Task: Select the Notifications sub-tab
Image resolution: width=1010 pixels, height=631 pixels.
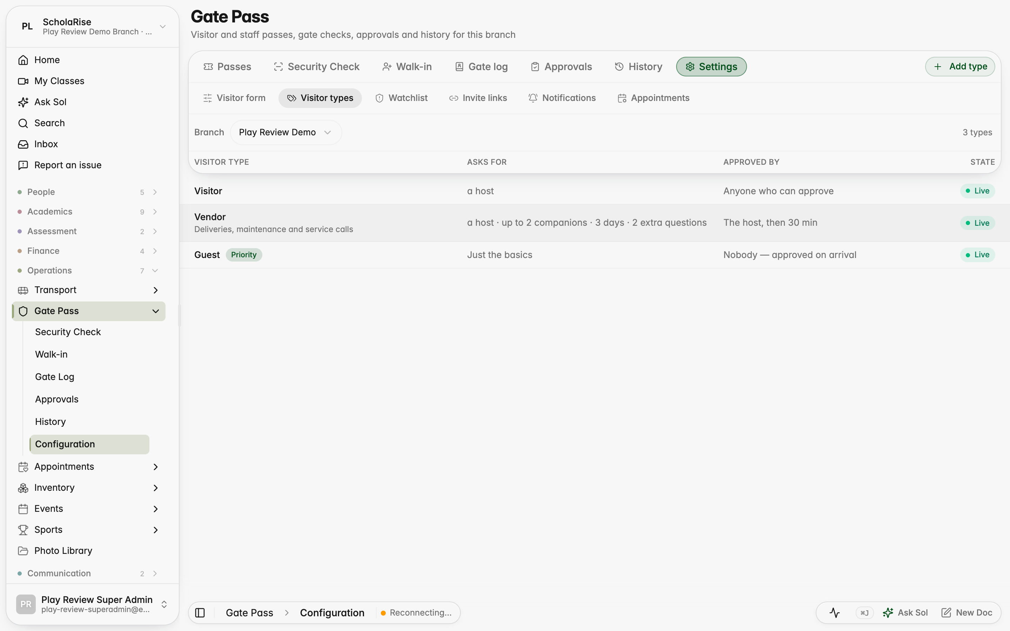Action: coord(562,98)
